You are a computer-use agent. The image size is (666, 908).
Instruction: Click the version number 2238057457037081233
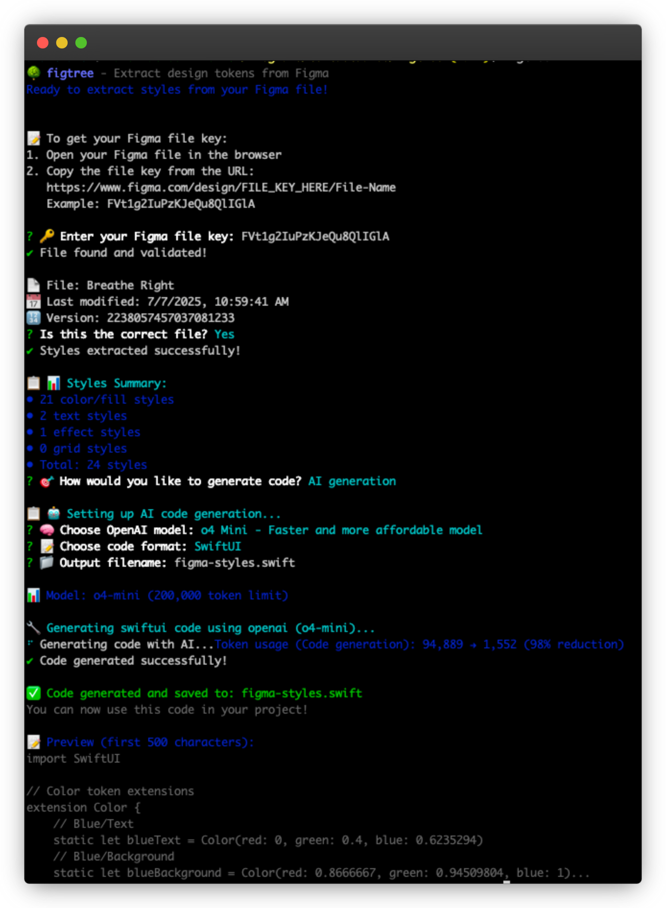[x=171, y=318]
